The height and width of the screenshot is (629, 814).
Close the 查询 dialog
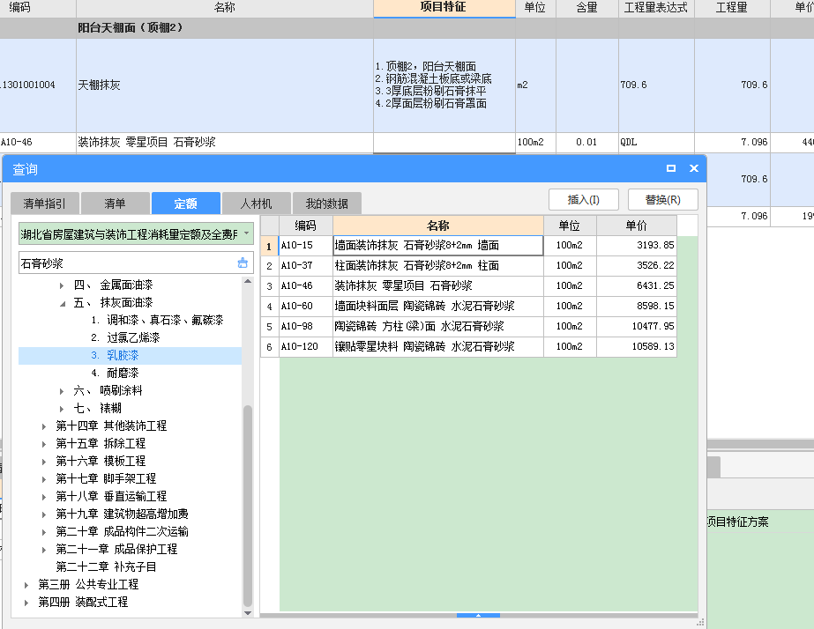[x=693, y=168]
